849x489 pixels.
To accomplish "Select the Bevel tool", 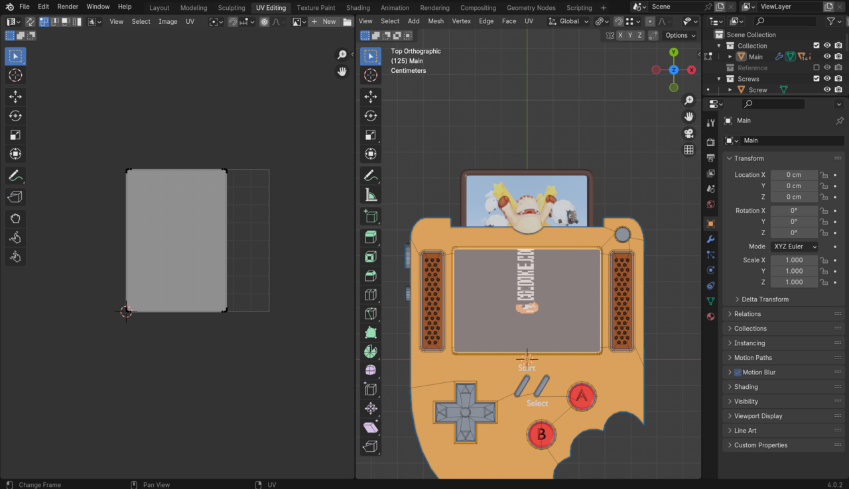I will pyautogui.click(x=371, y=276).
